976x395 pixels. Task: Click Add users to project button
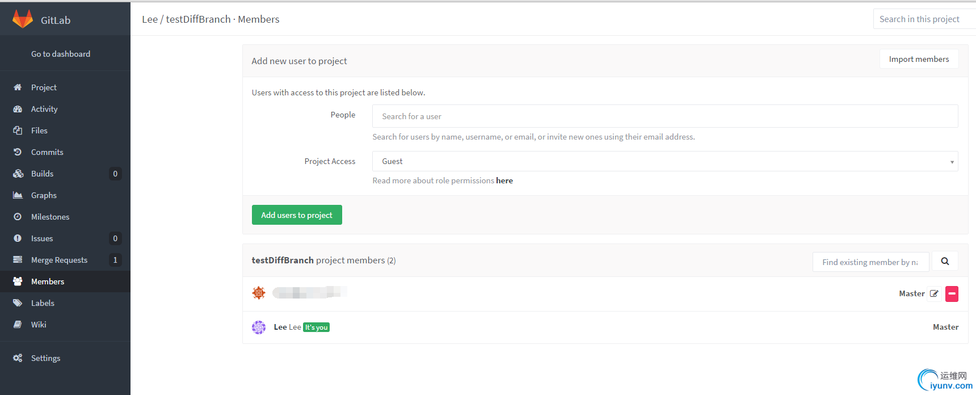click(297, 215)
